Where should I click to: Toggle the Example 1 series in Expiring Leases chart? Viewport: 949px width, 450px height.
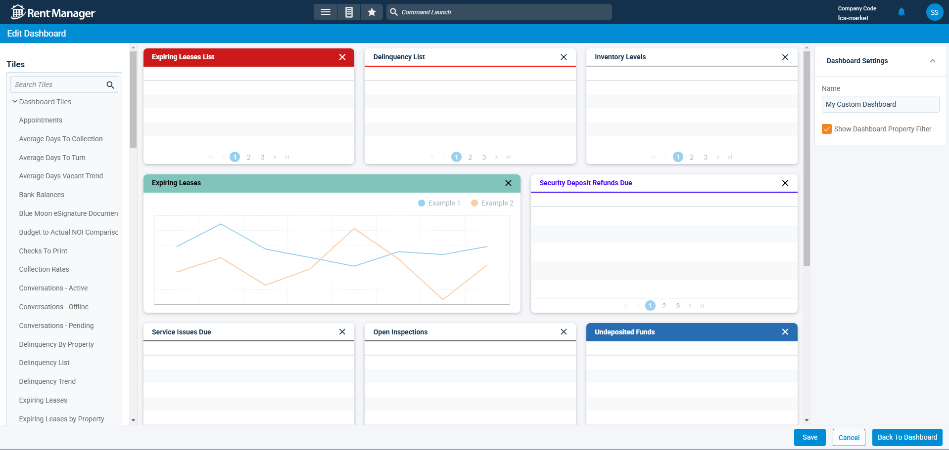439,203
